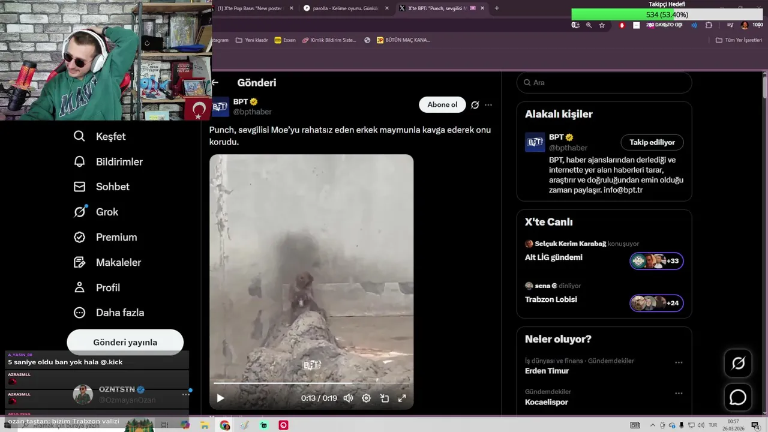Toggle video sound with the speaker icon

click(x=348, y=398)
